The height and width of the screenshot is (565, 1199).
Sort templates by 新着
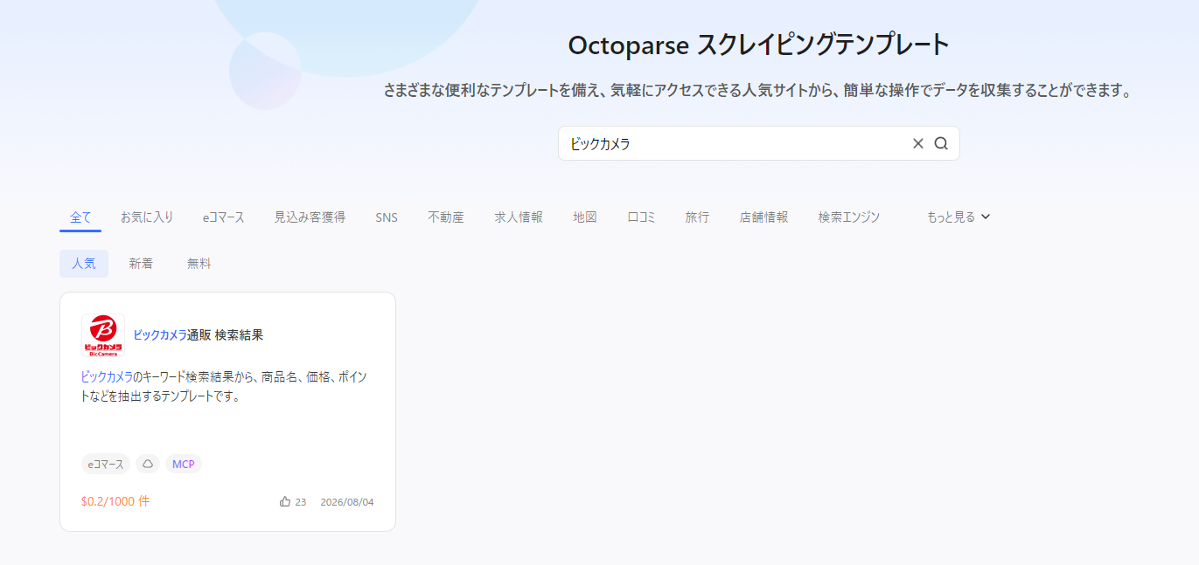(x=141, y=264)
